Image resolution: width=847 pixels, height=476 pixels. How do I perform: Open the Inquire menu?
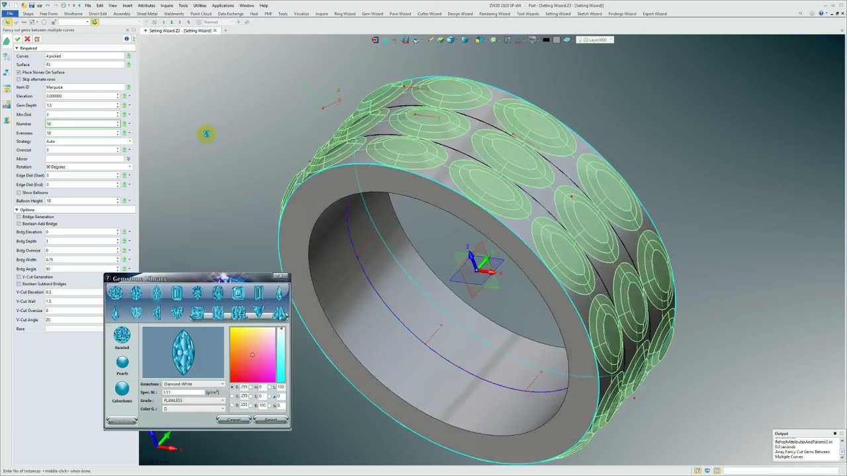tap(167, 5)
